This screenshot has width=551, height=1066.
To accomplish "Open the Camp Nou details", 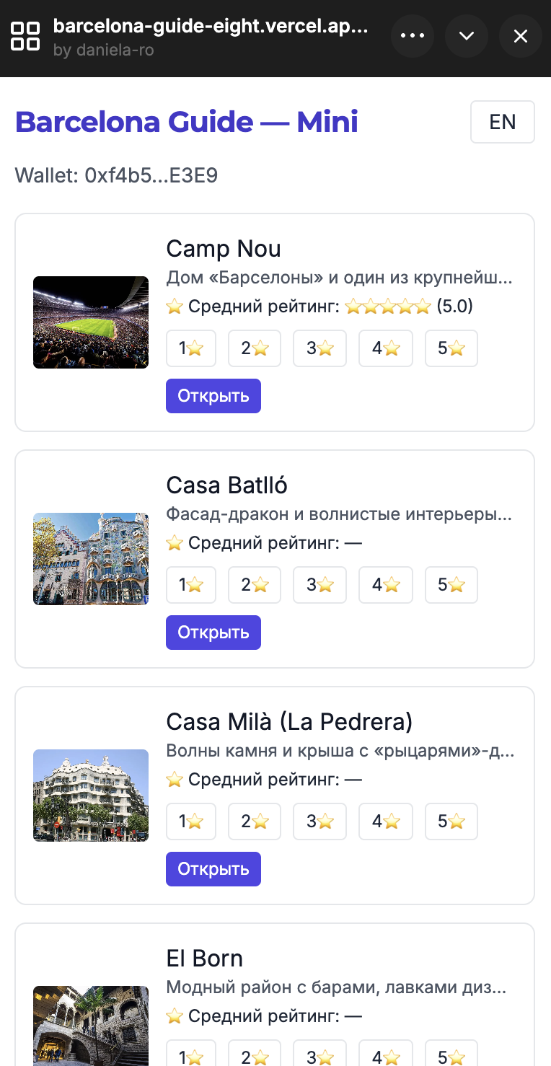I will tap(213, 396).
